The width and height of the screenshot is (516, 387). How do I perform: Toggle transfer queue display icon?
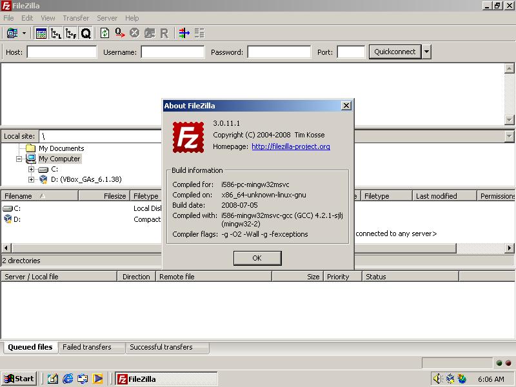point(86,34)
